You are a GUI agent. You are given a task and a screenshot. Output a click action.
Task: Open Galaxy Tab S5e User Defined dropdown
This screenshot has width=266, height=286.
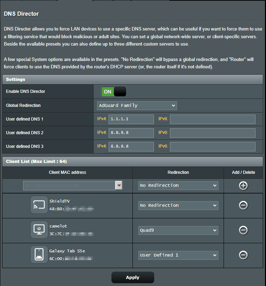point(178,255)
